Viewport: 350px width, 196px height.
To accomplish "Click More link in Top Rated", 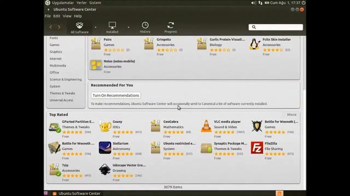I will click(x=291, y=115).
